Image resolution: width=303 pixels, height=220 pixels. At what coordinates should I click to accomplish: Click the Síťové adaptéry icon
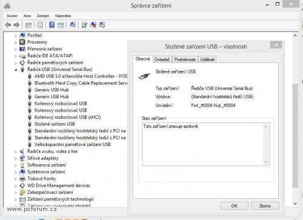pos(22,158)
